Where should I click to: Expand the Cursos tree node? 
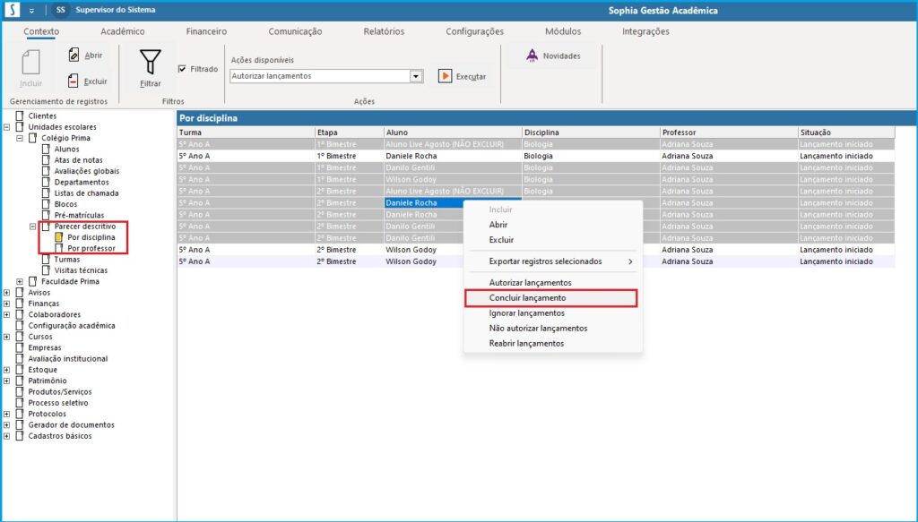(6, 337)
